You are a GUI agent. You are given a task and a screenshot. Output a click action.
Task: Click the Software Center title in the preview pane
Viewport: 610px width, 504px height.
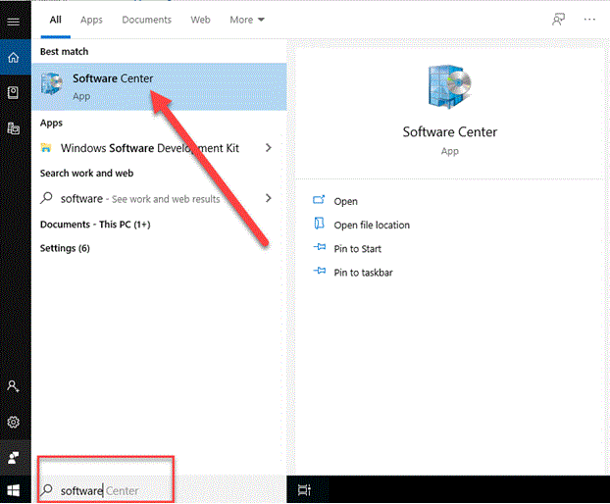point(450,132)
